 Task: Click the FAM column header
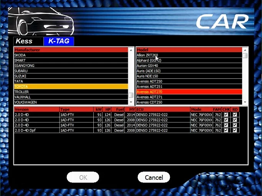217,110
